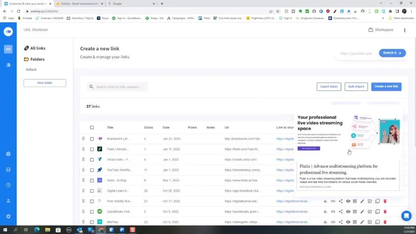
Task: Delete the BitePlay link
Action: click(x=385, y=222)
